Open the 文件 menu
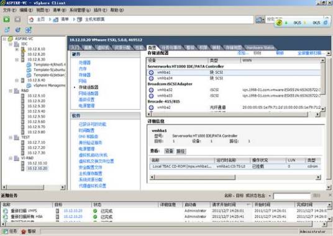 point(10,10)
